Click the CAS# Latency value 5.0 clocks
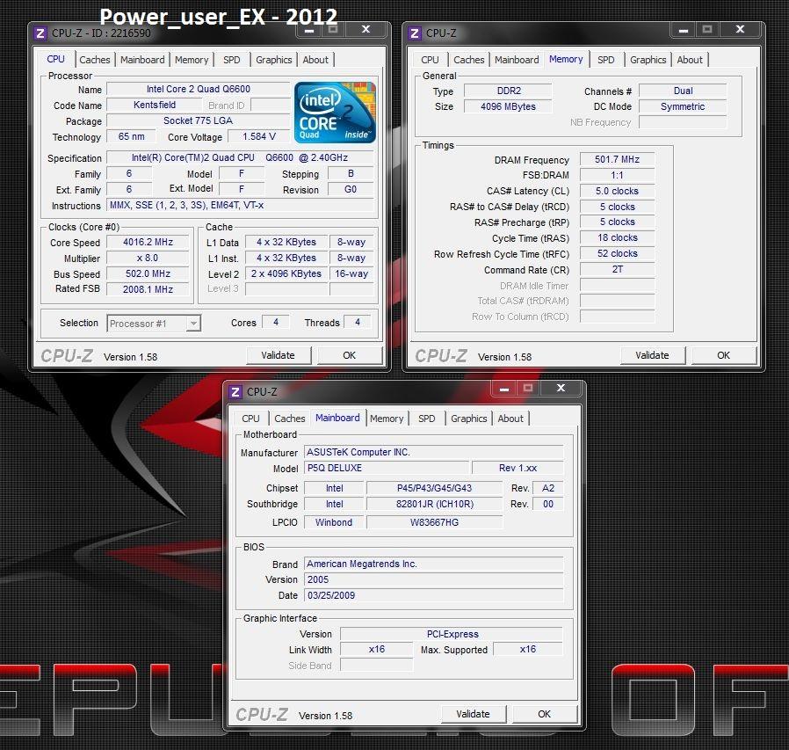Screen dimensions: 789x750 point(618,191)
